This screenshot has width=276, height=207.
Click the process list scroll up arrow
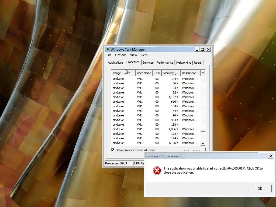[x=203, y=72]
